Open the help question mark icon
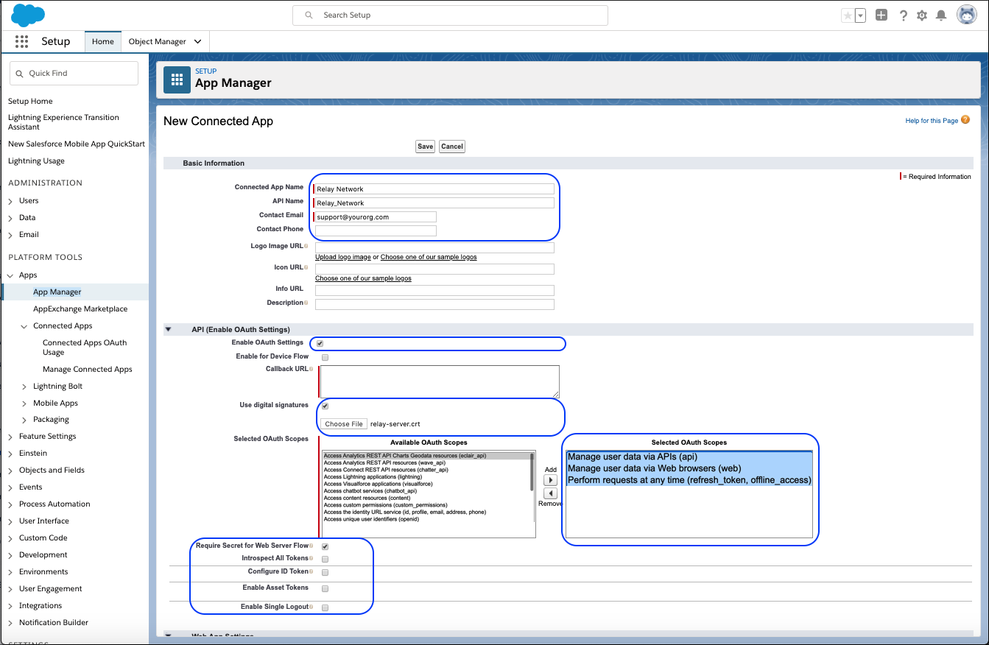The width and height of the screenshot is (989, 645). pyautogui.click(x=904, y=15)
